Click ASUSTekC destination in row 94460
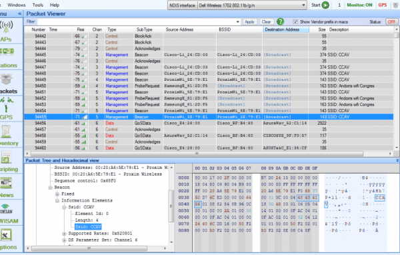Screen dimensions: 400x255 point(285,148)
